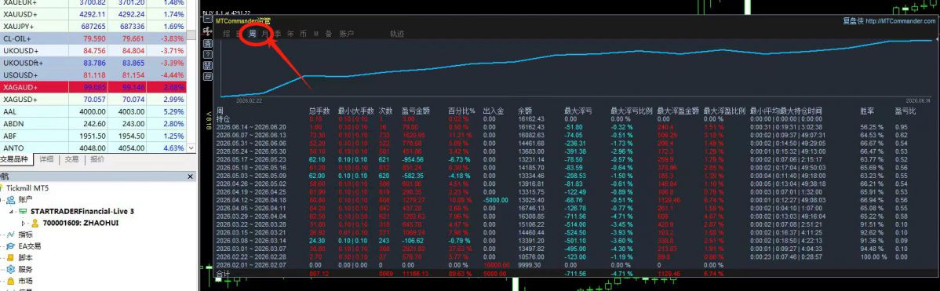This screenshot has width=940, height=291.
Task: Click the EA trading graduation-cap icon
Action: click(12, 246)
